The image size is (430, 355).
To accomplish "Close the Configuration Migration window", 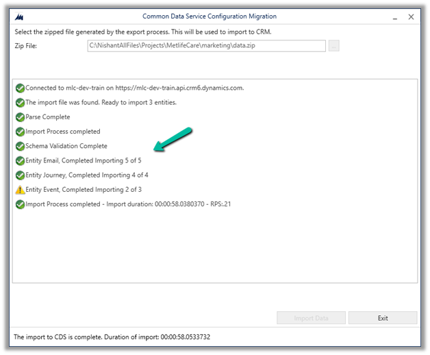I will (410, 16).
